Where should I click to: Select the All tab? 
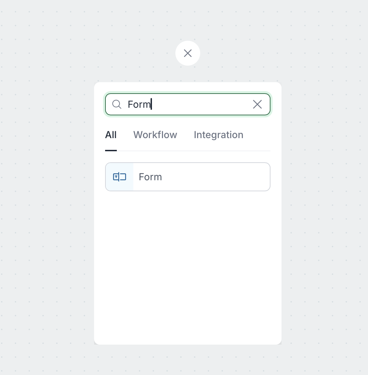[x=111, y=135]
